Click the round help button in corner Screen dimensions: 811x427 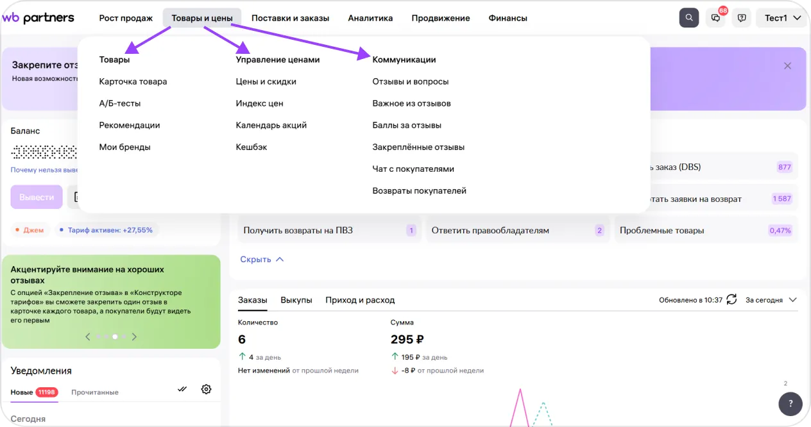pos(790,404)
